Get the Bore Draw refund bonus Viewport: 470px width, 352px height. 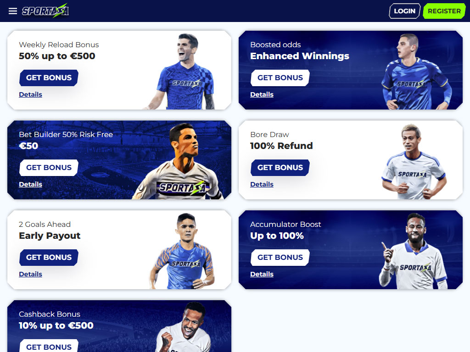click(280, 168)
